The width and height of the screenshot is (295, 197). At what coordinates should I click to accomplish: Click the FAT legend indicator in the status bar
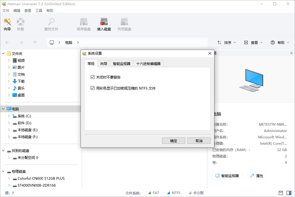tap(153, 193)
